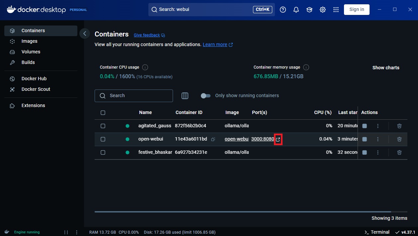Copy the open-webui container ID
418x236 pixels.
(x=213, y=139)
